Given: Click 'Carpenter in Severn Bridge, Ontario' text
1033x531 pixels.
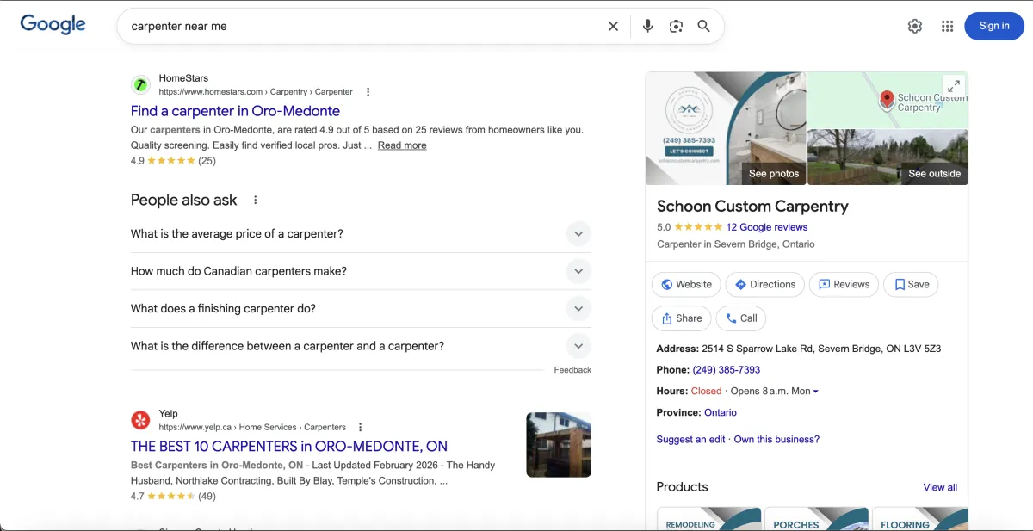Looking at the screenshot, I should pos(736,244).
